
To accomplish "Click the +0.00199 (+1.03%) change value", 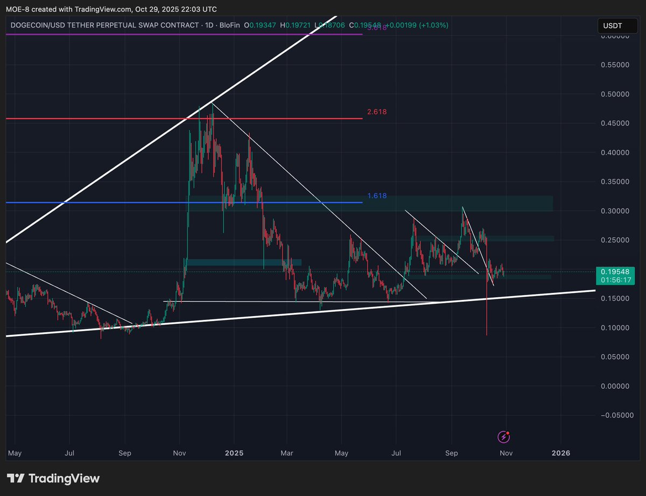I will [x=417, y=25].
